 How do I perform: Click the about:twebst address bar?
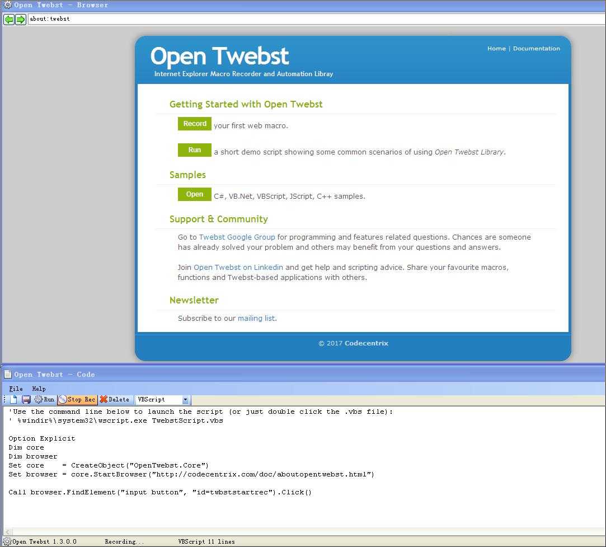tap(317, 18)
